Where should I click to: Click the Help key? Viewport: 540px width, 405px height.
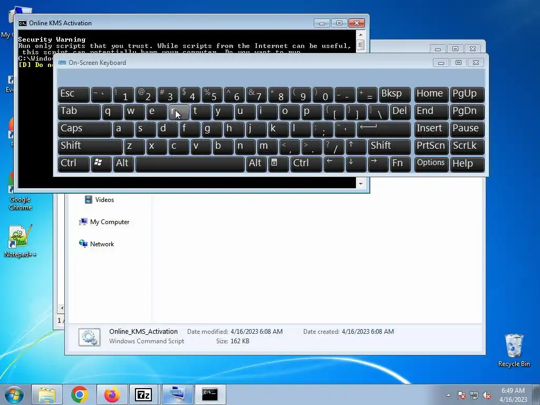467,164
